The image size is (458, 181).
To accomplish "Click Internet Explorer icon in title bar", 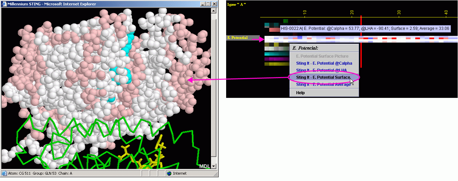I will pos(4,4).
